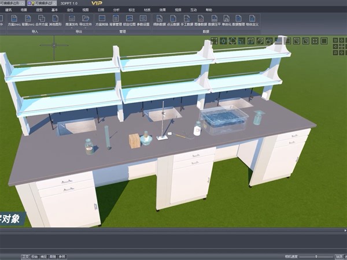Image resolution: width=347 pixels, height=260 pixels.
Task: Open the 日照 sunlight menu
Action: coord(101,10)
